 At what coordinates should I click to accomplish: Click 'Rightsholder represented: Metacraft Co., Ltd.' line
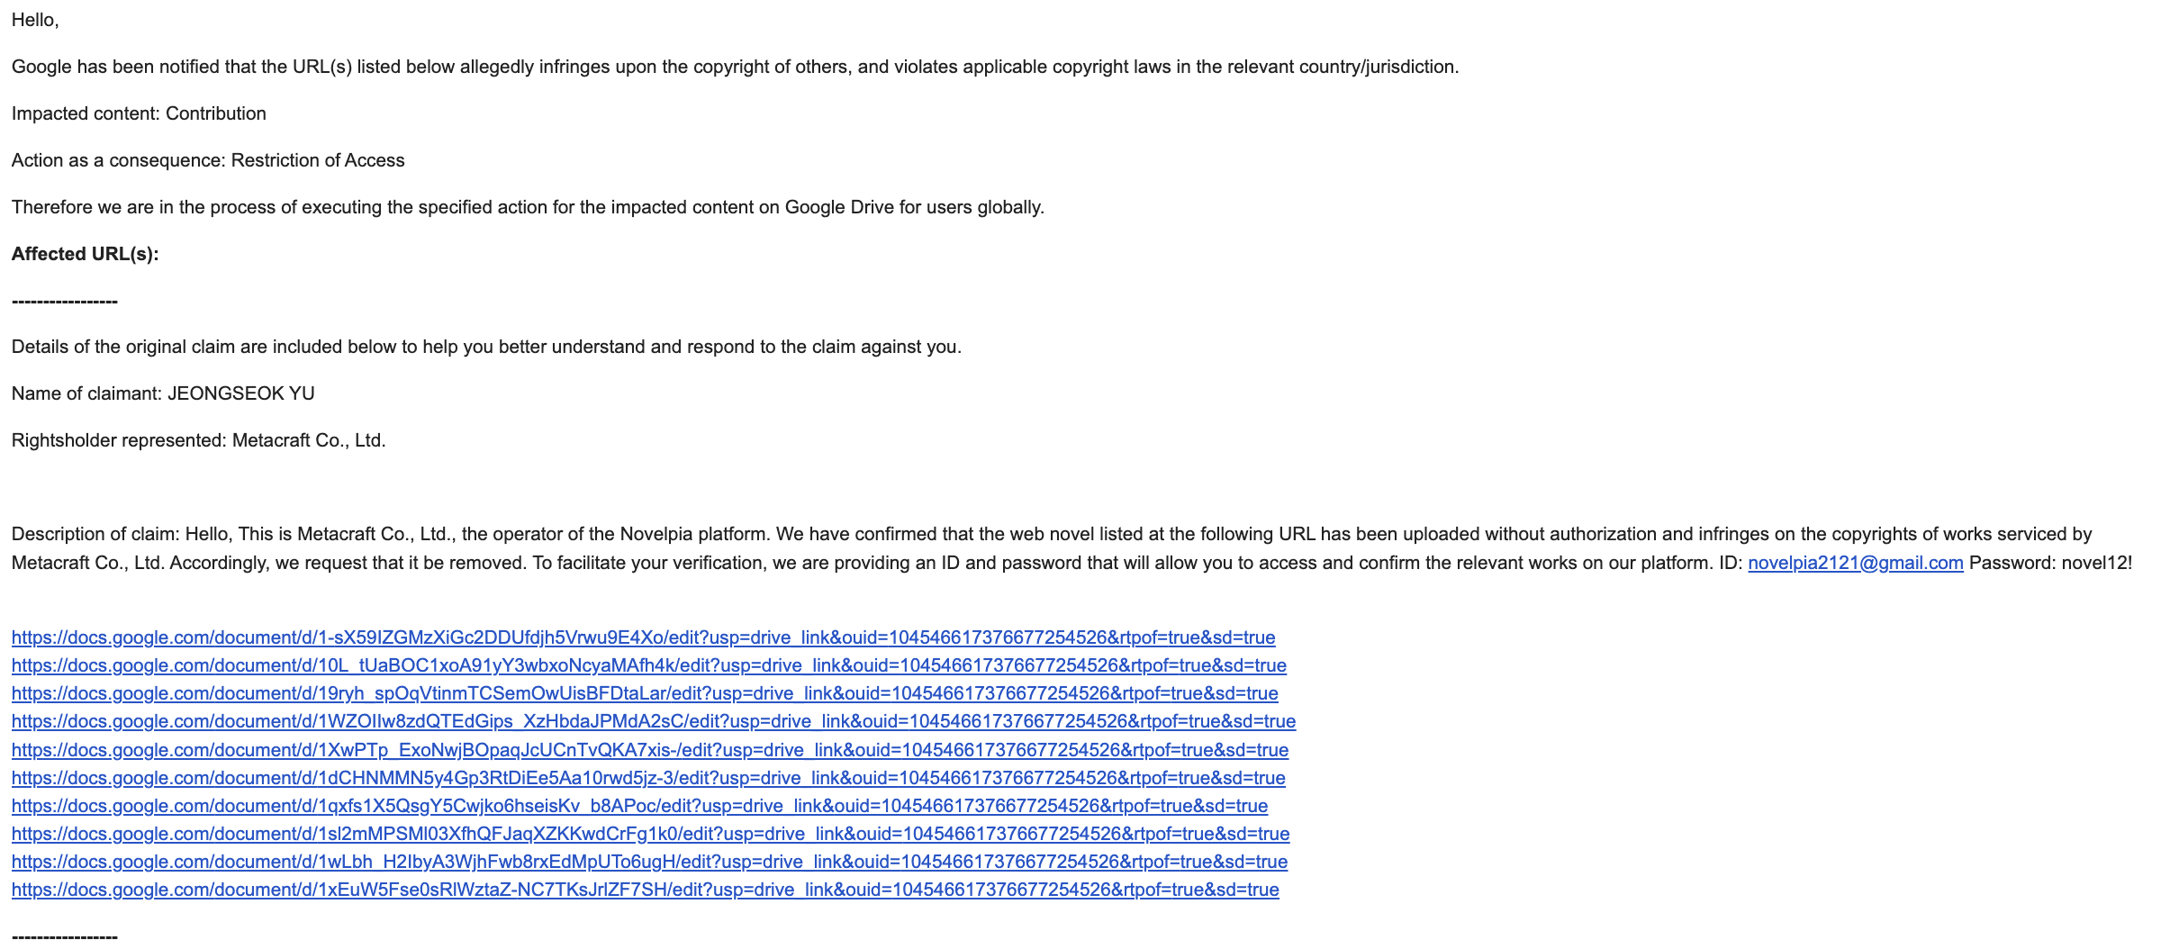(x=198, y=440)
